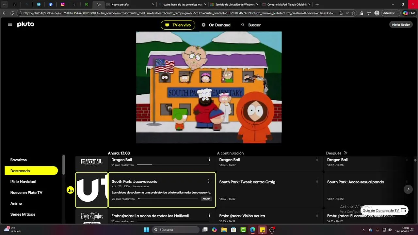Open options for Embrujadas: La noche de todas las Halliwell

tap(209, 216)
